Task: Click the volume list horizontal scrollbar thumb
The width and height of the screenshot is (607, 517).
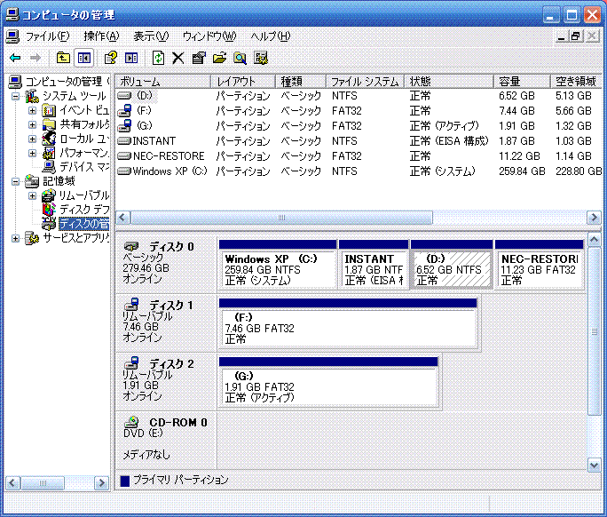Action: click(281, 218)
